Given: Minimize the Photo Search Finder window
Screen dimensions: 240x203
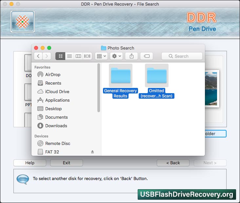Looking at the screenshot, I should tap(43, 48).
